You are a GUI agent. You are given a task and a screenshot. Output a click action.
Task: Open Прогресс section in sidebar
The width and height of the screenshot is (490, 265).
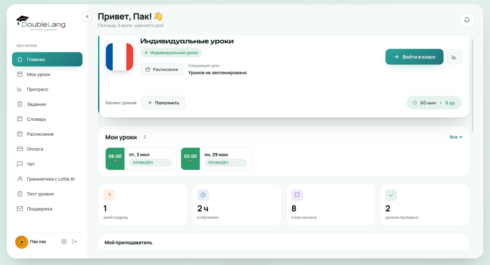[47, 89]
